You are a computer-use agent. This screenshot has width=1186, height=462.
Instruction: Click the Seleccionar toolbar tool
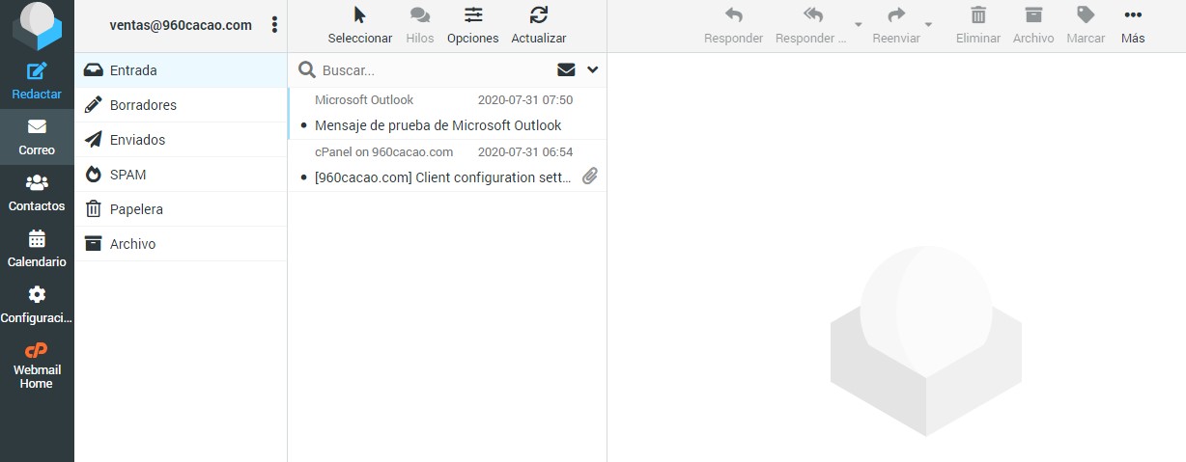(x=360, y=26)
